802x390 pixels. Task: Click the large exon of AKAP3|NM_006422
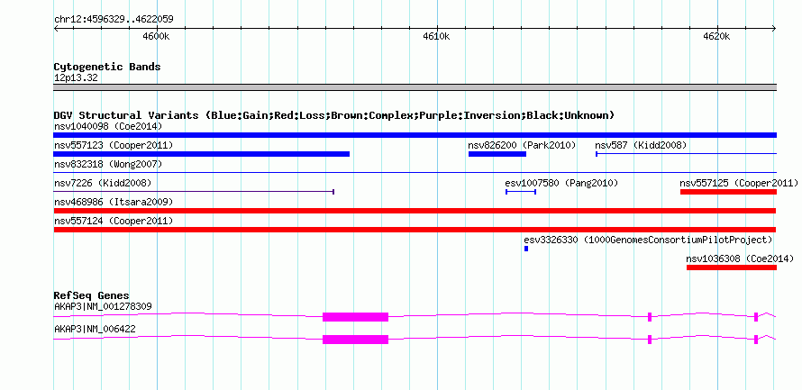pos(355,340)
